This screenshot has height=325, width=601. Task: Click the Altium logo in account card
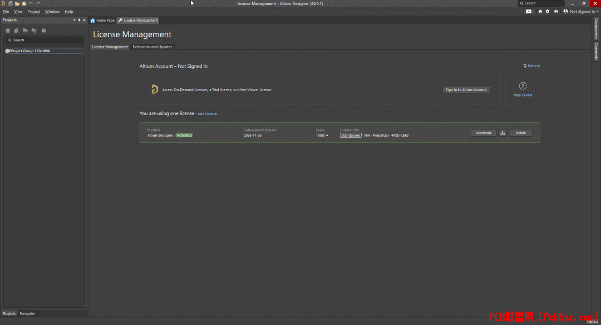click(x=155, y=89)
